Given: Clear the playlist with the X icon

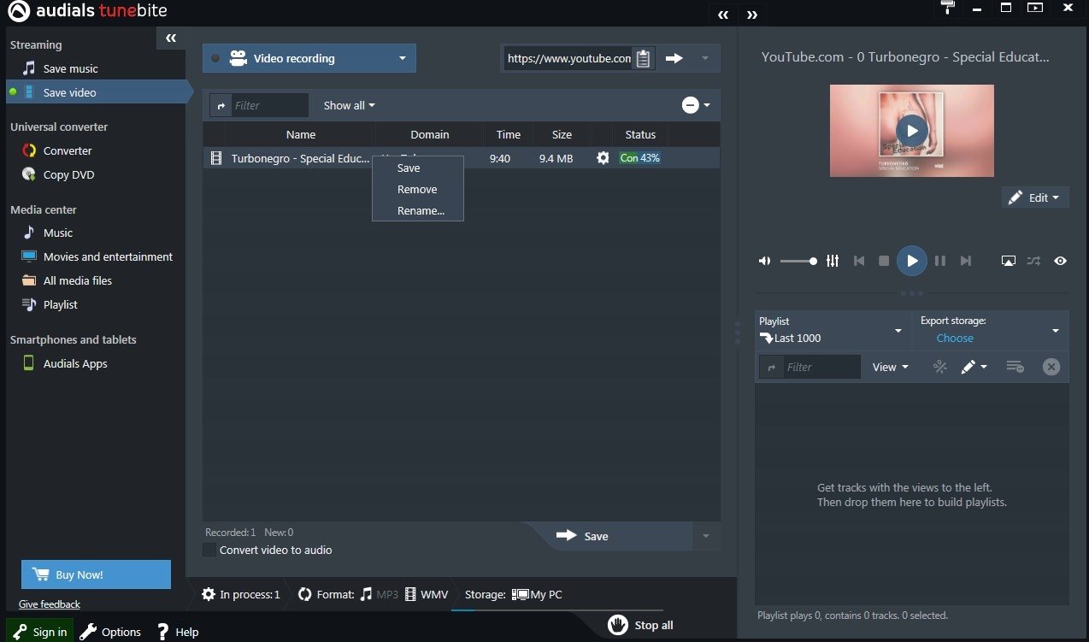Looking at the screenshot, I should tap(1051, 367).
